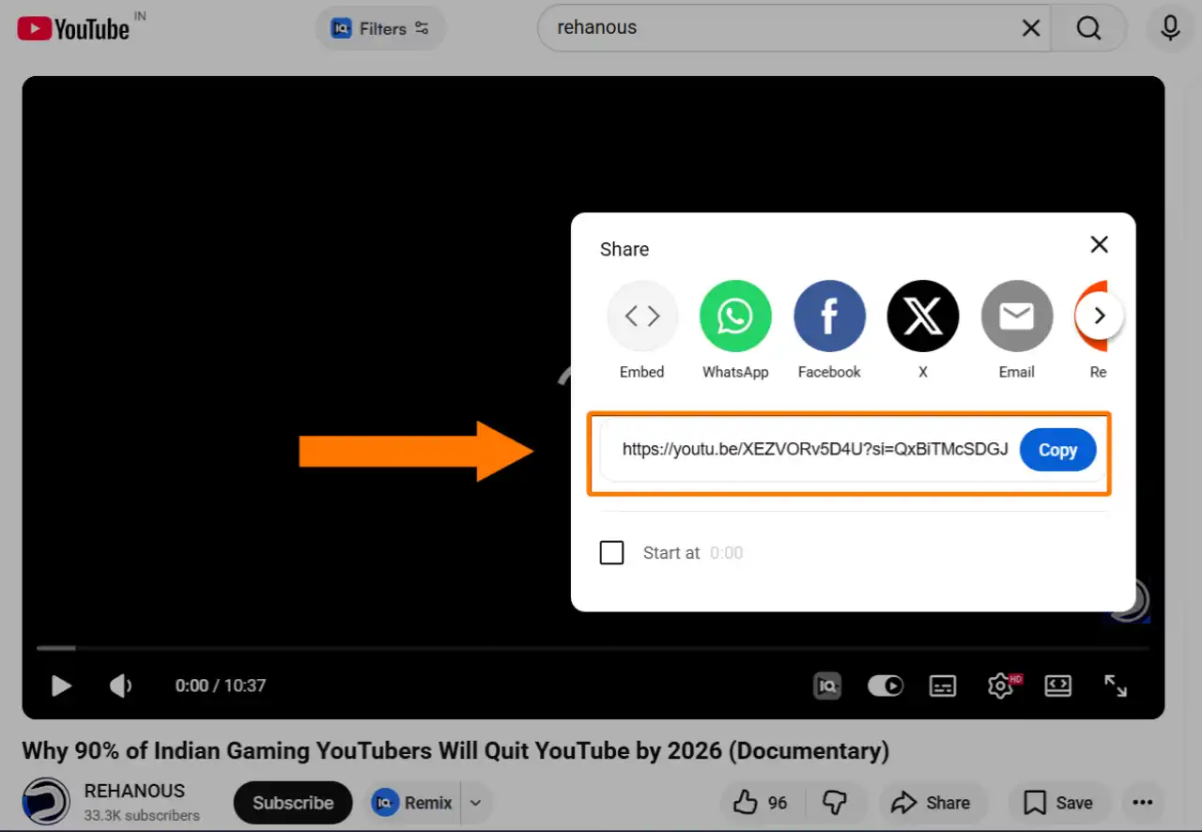Activate voice search with the microphone

click(1169, 28)
